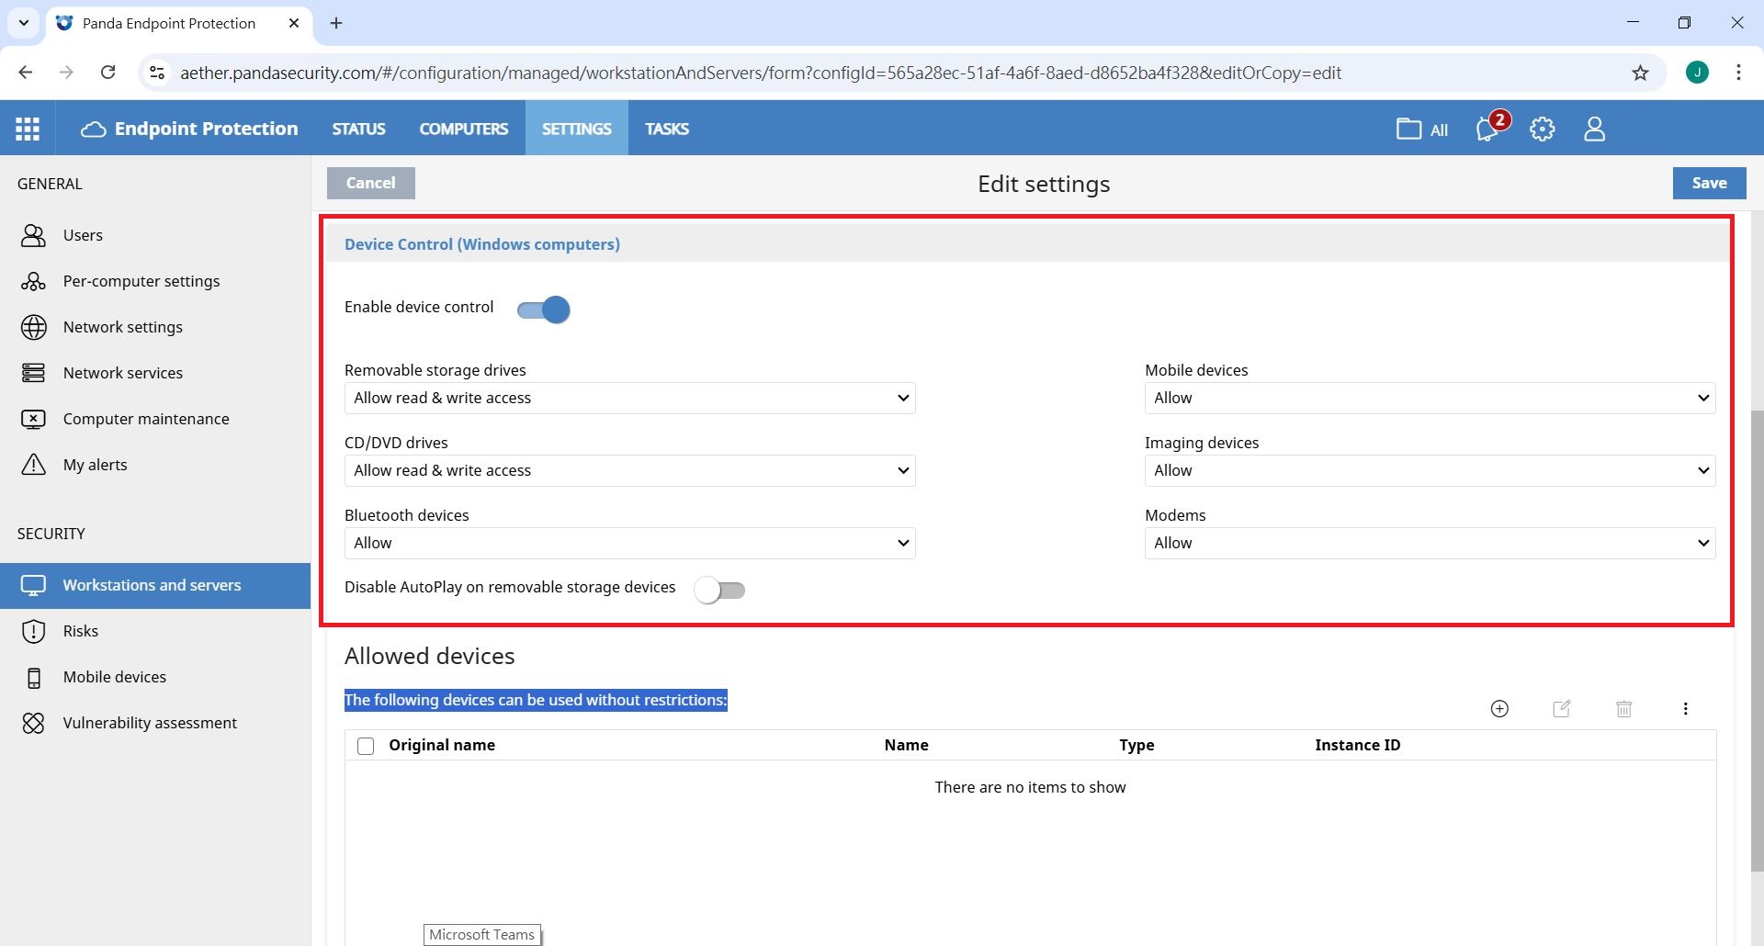
Task: Enable Disable AutoPlay on removable storage toggle
Action: coord(719,590)
